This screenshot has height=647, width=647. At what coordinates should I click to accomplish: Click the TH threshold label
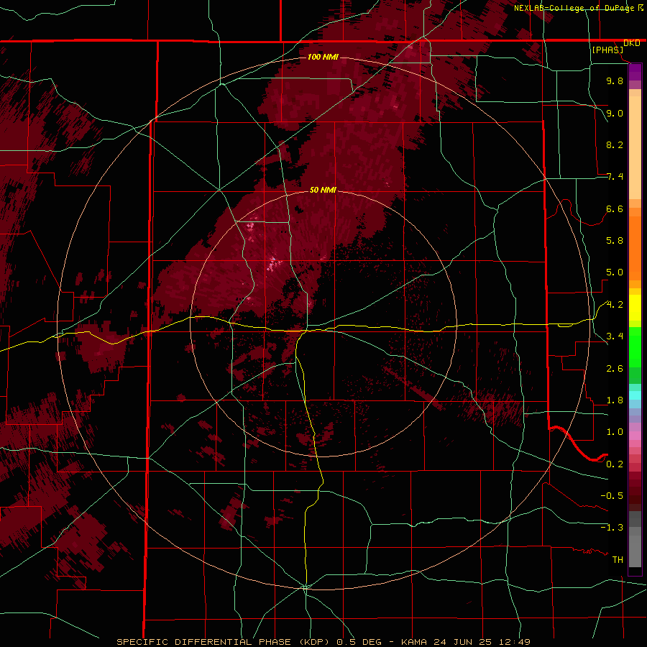[618, 560]
